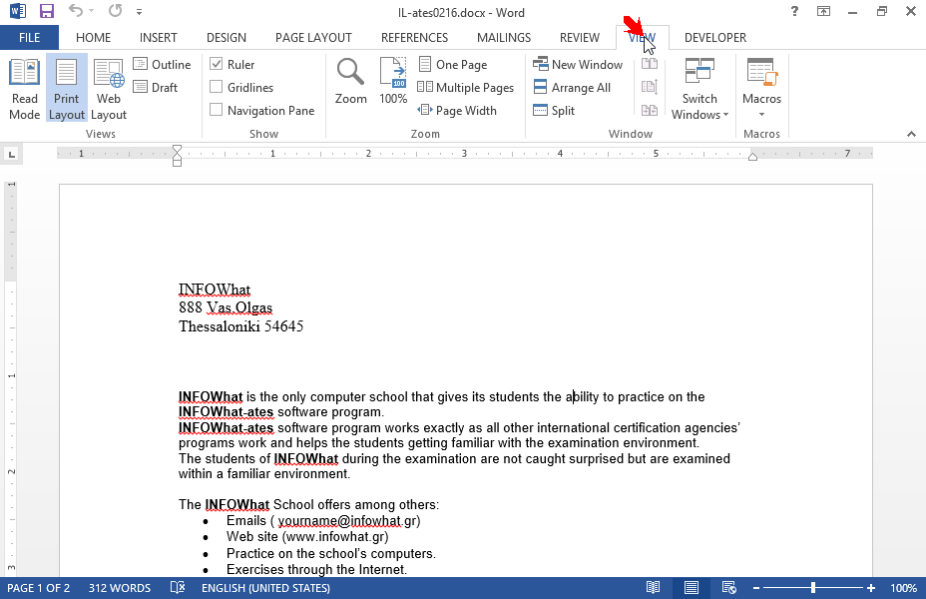Click Print Layout icon in status bar
The width and height of the screenshot is (926, 599).
click(x=691, y=588)
